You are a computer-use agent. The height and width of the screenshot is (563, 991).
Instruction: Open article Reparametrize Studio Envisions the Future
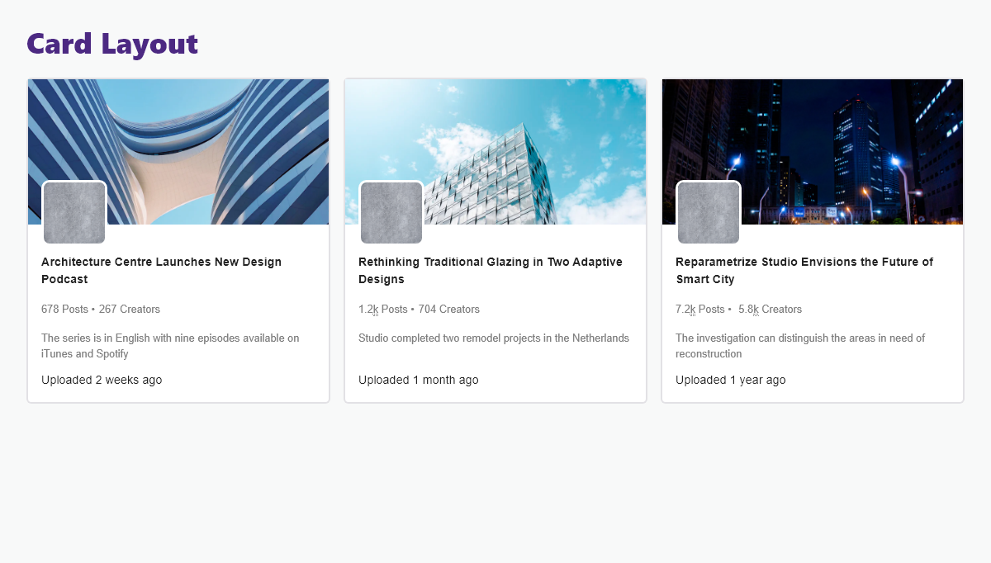coord(804,271)
